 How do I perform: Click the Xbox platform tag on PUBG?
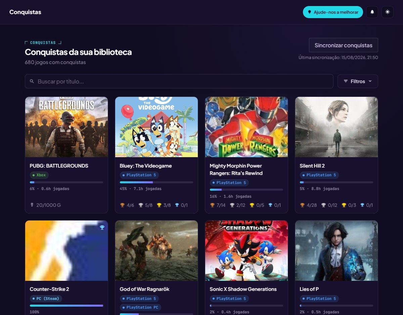click(x=39, y=175)
